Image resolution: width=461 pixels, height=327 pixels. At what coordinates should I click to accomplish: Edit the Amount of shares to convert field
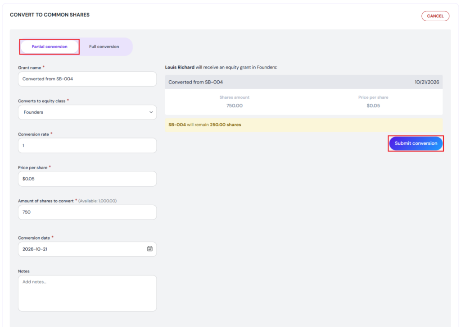[x=87, y=212]
